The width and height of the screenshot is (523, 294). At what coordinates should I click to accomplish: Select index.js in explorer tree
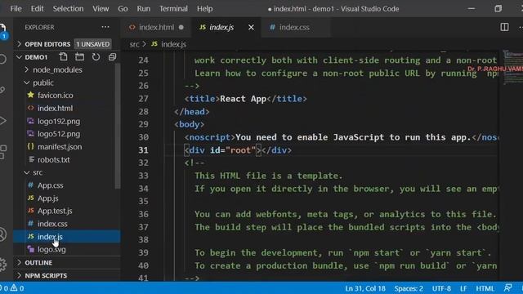pyautogui.click(x=67, y=237)
